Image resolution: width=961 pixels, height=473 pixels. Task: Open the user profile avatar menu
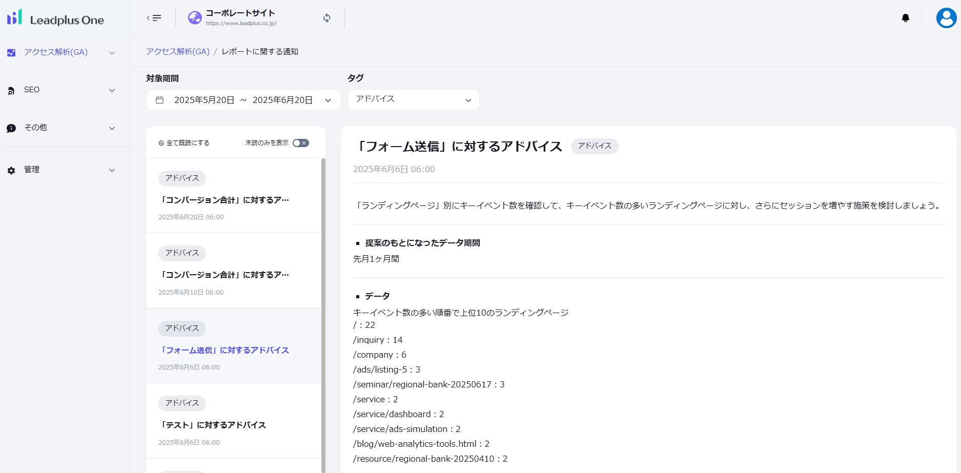[x=946, y=18]
